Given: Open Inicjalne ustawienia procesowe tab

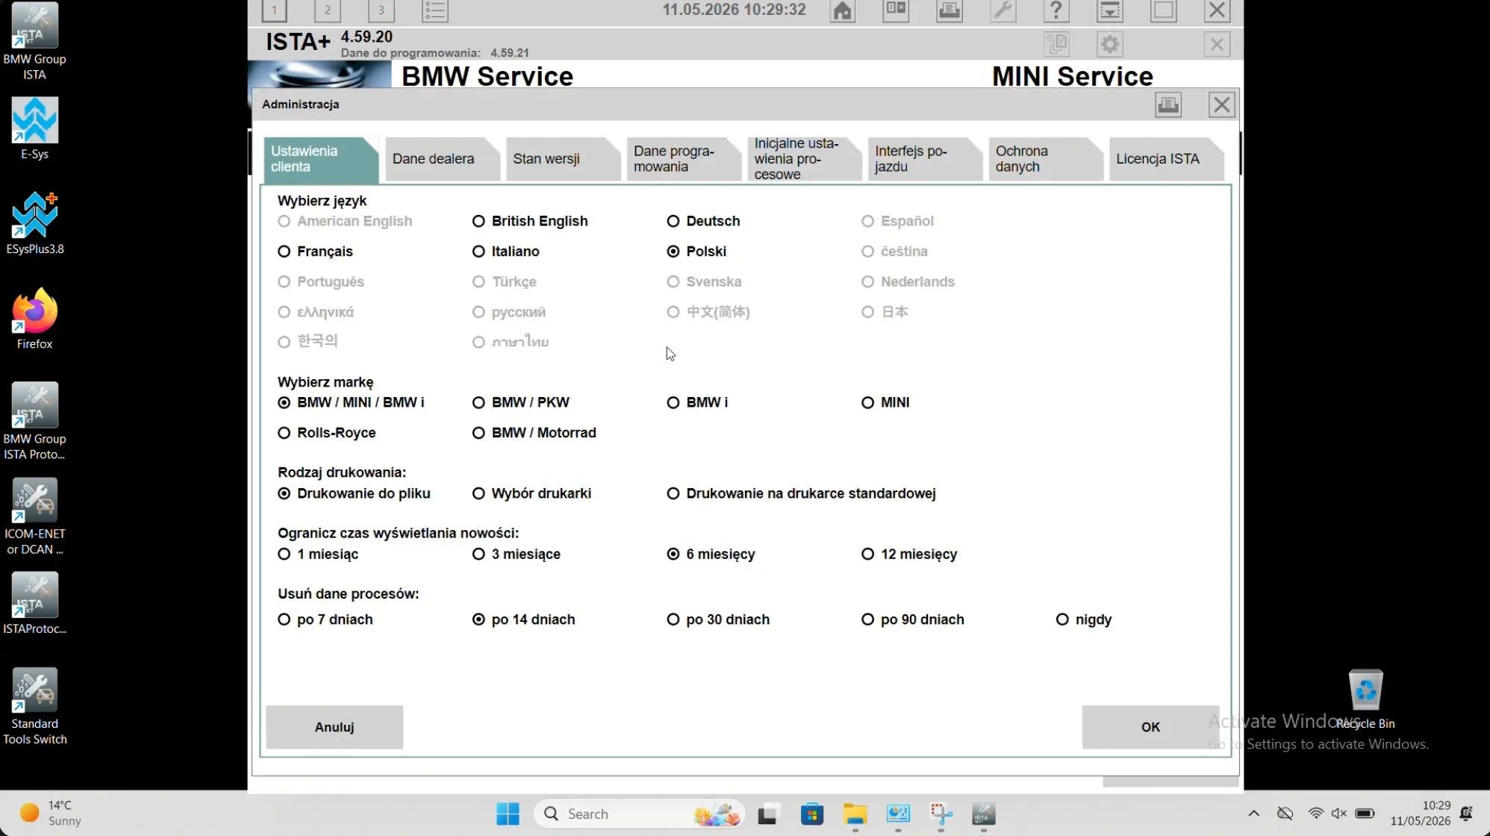Looking at the screenshot, I should click(x=803, y=159).
